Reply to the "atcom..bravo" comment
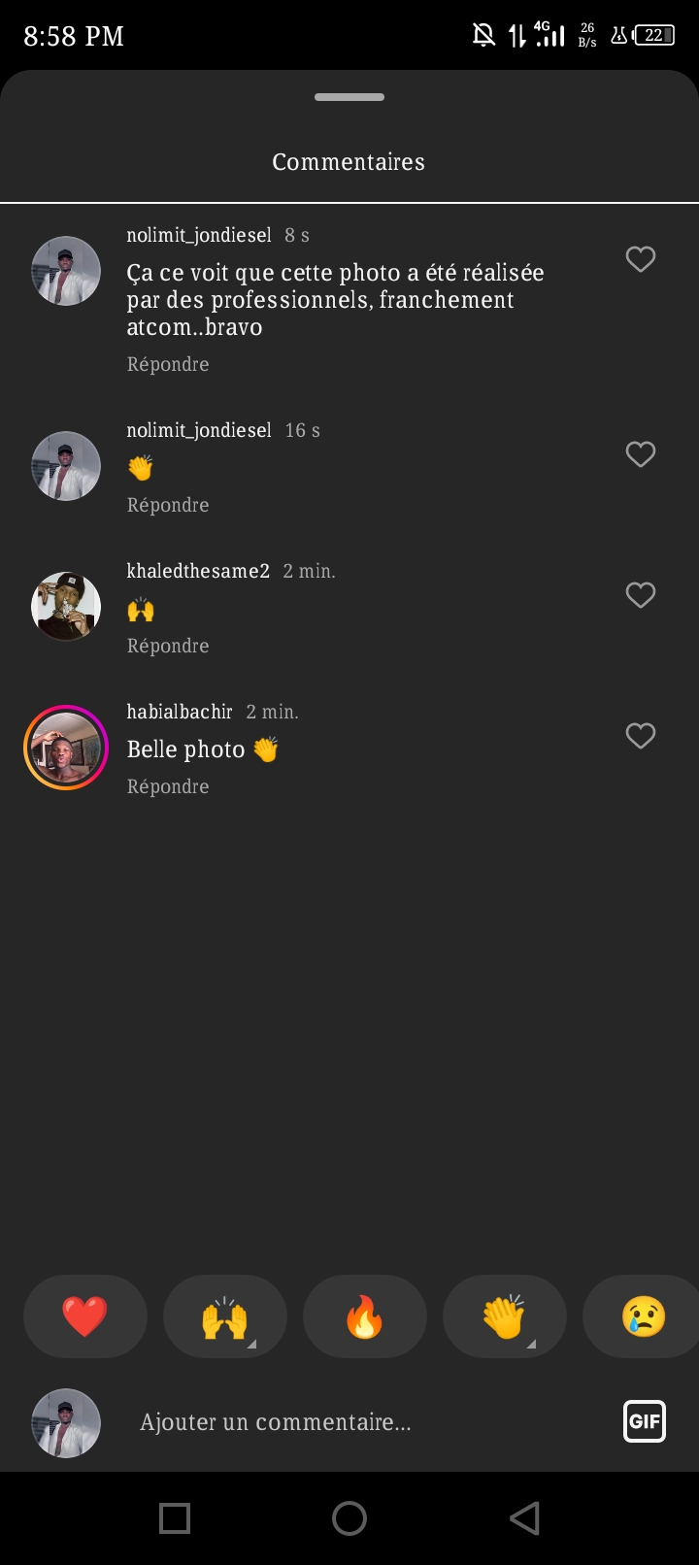The height and width of the screenshot is (1565, 699). click(x=168, y=364)
